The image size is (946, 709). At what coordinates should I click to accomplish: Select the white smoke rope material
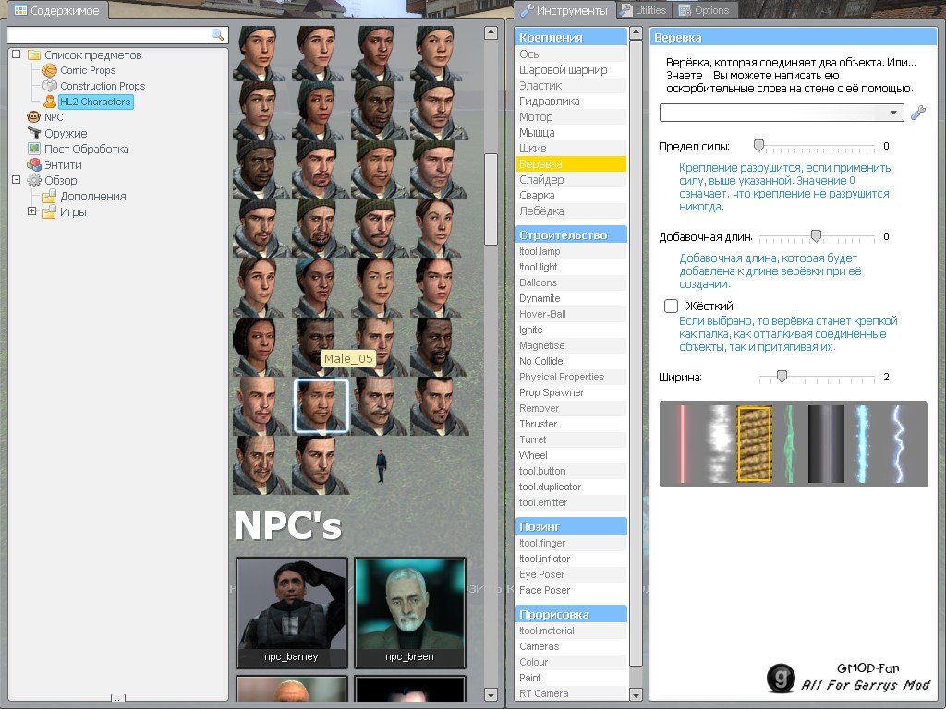click(718, 444)
